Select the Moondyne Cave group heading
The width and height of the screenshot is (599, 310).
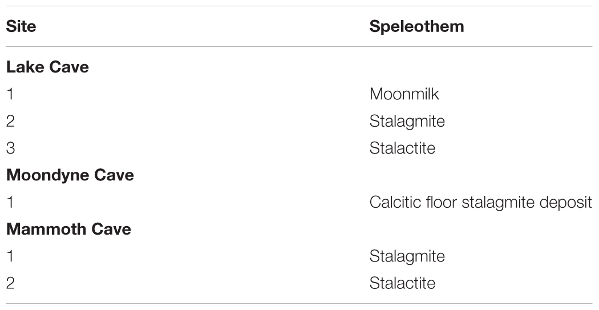[70, 175]
